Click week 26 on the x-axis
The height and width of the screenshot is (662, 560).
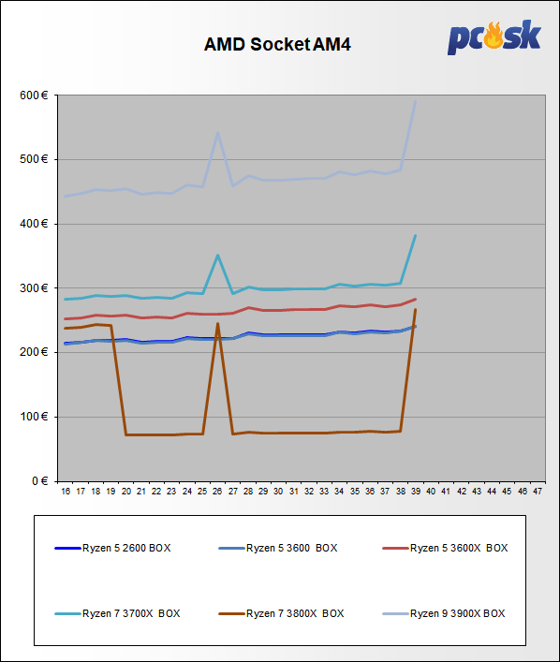tap(217, 492)
